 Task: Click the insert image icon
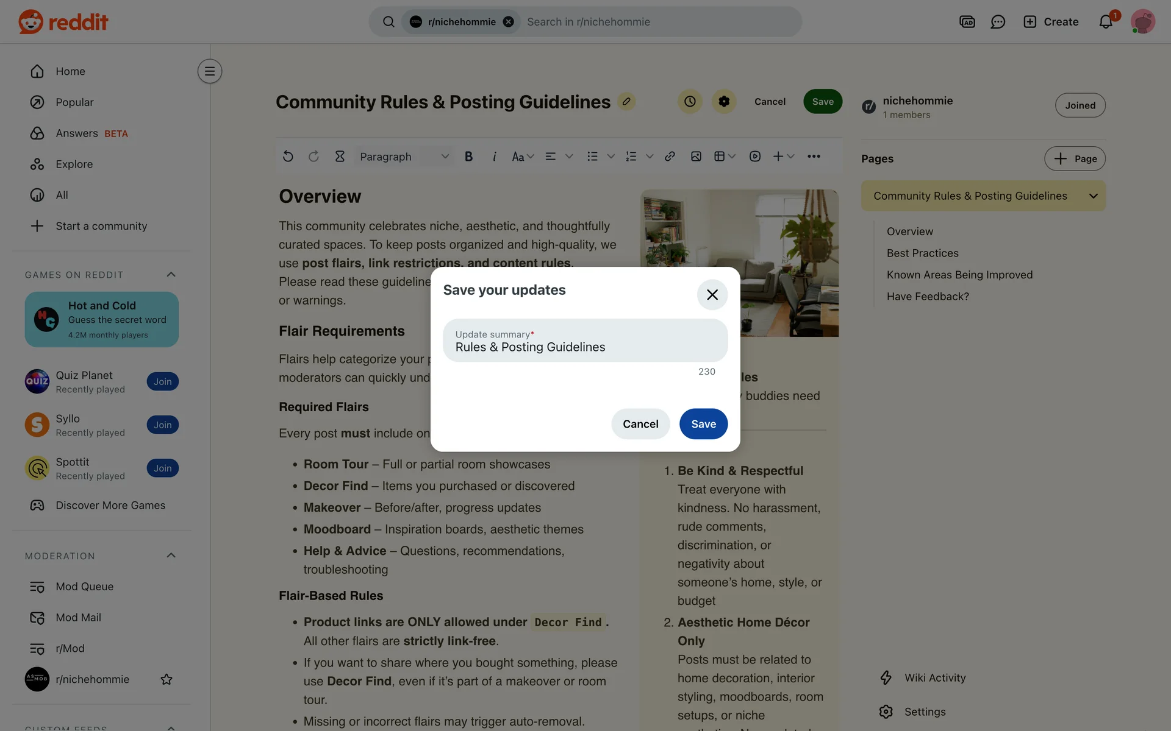(696, 157)
